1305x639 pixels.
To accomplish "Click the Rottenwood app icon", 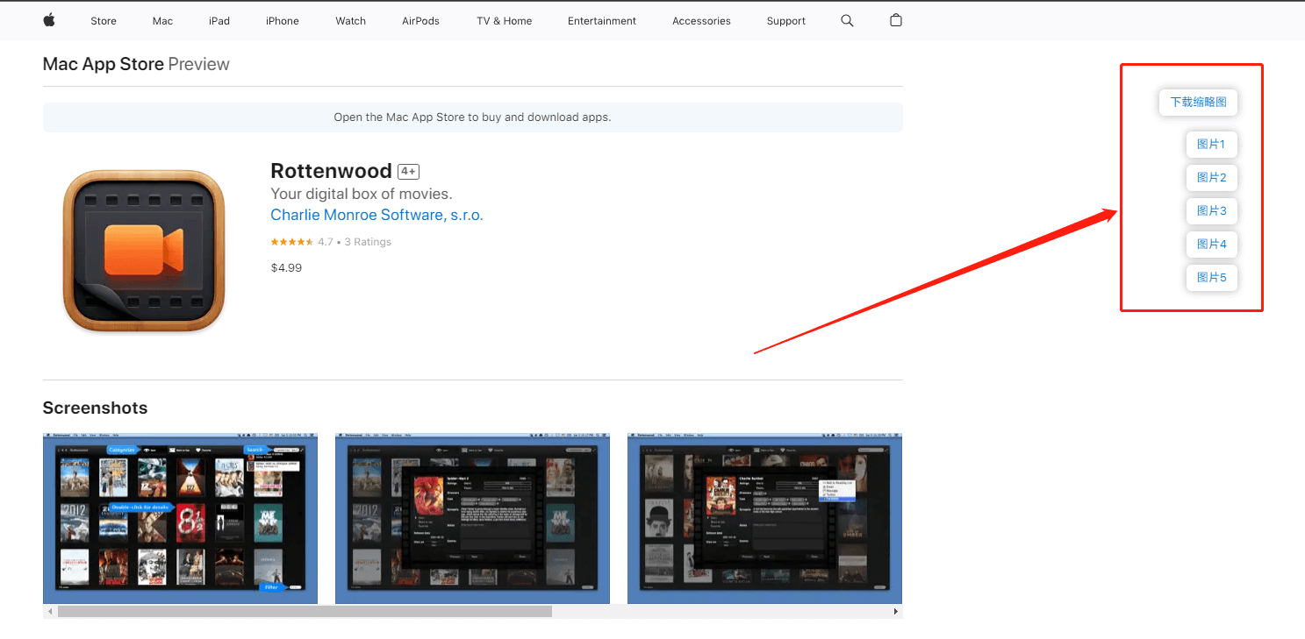I will (x=144, y=252).
